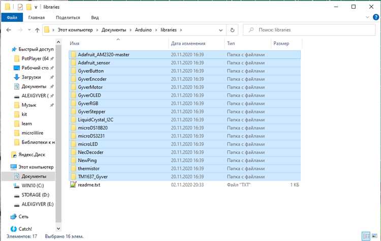Open the recent locations dropdown arrow

pos(29,30)
